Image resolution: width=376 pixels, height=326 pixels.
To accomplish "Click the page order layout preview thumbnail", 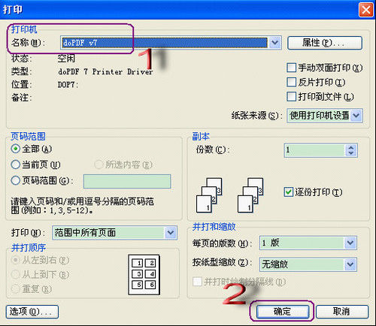I will tap(144, 275).
